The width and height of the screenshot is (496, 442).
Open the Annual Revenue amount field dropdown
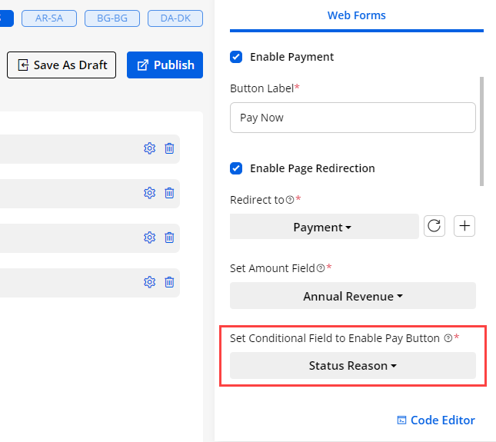tap(352, 296)
